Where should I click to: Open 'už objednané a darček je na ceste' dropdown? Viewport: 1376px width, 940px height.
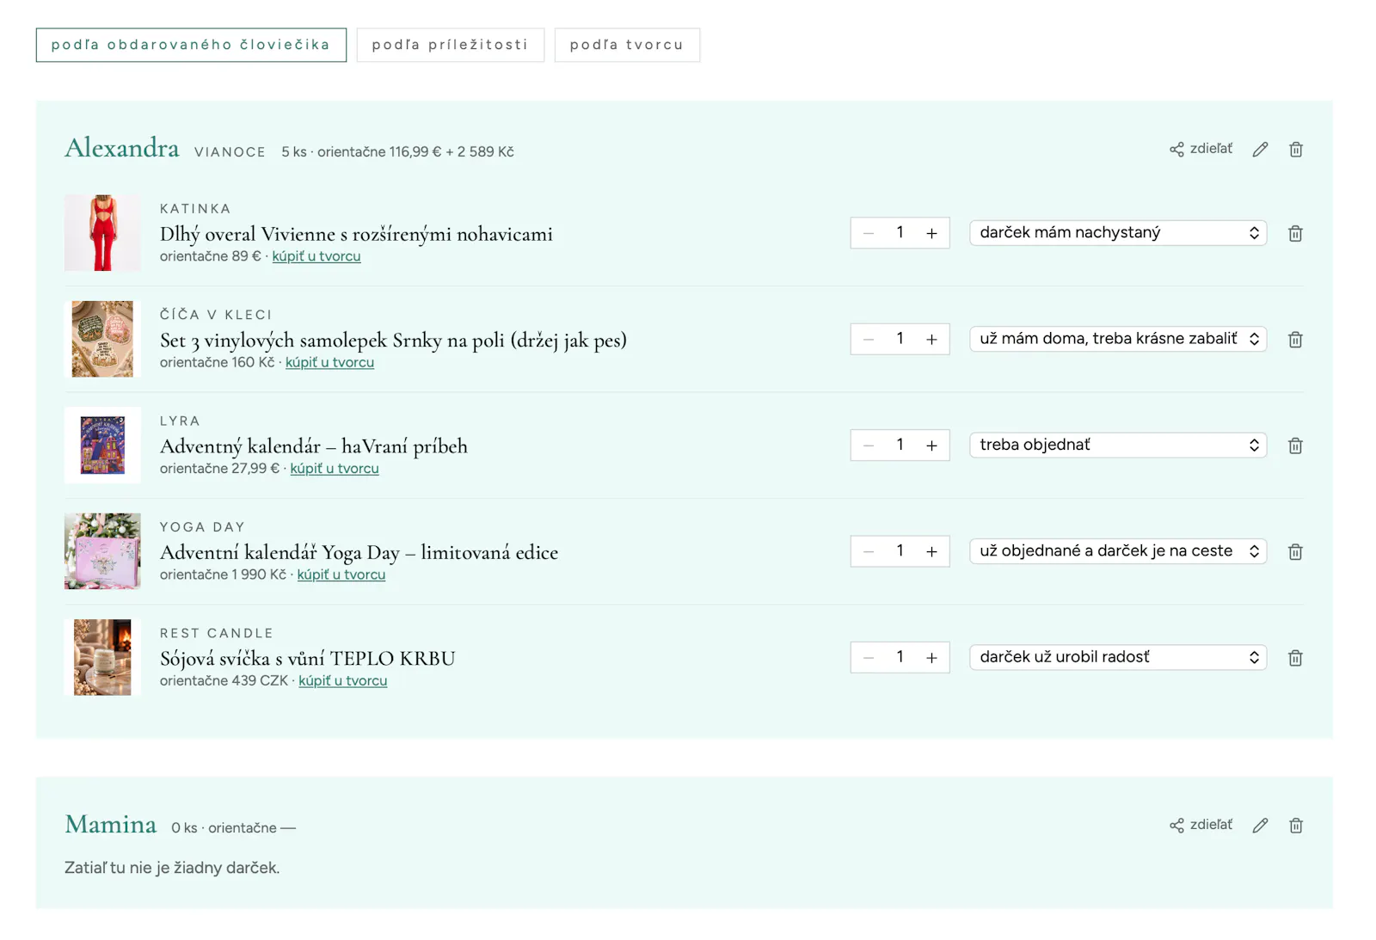1118,551
